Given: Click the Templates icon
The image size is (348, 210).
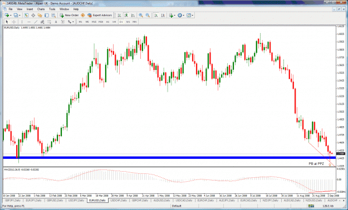Looking at the screenshot, I should pyautogui.click(x=189, y=16).
